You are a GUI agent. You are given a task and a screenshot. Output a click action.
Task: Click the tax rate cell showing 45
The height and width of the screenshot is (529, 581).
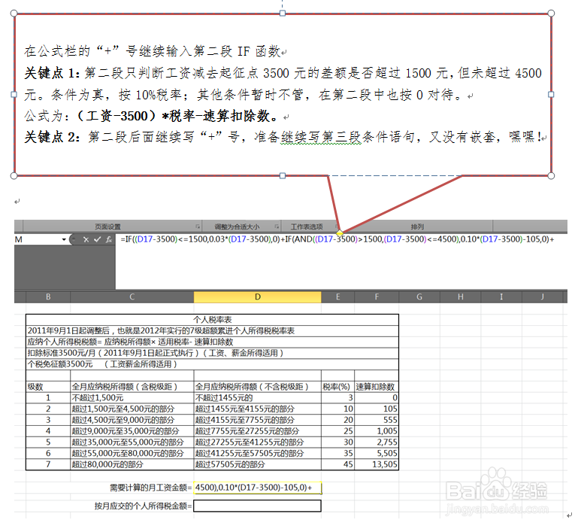(338, 464)
